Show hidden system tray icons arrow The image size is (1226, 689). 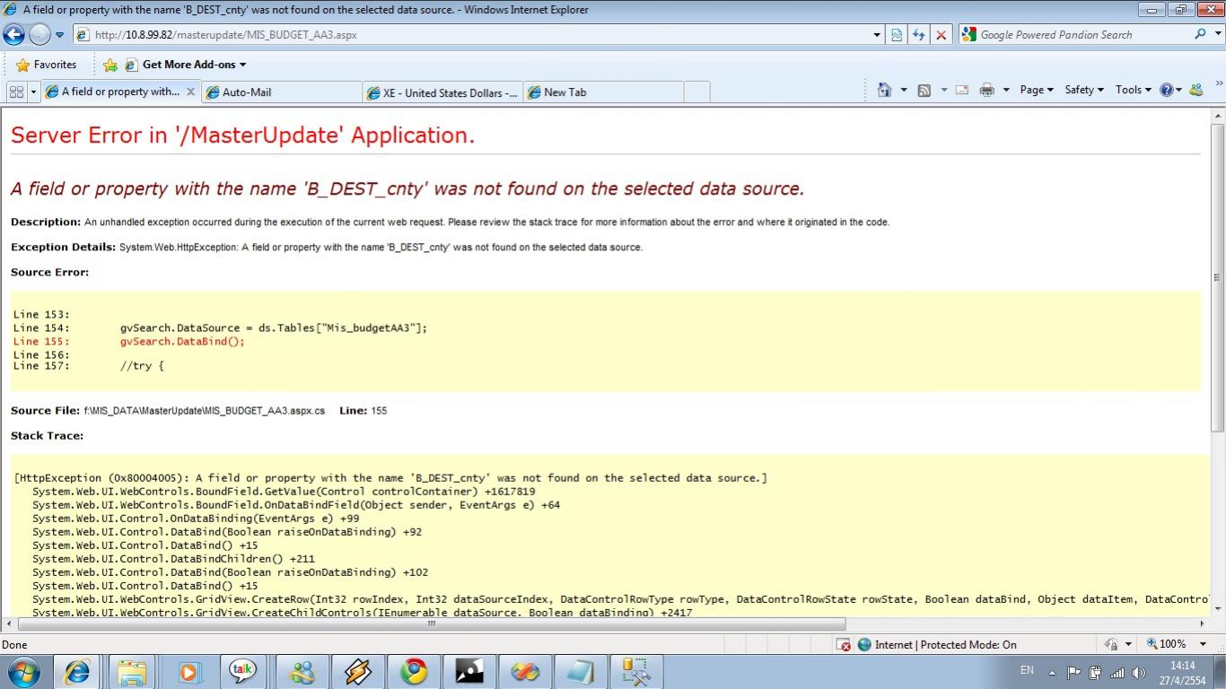pyautogui.click(x=1052, y=673)
